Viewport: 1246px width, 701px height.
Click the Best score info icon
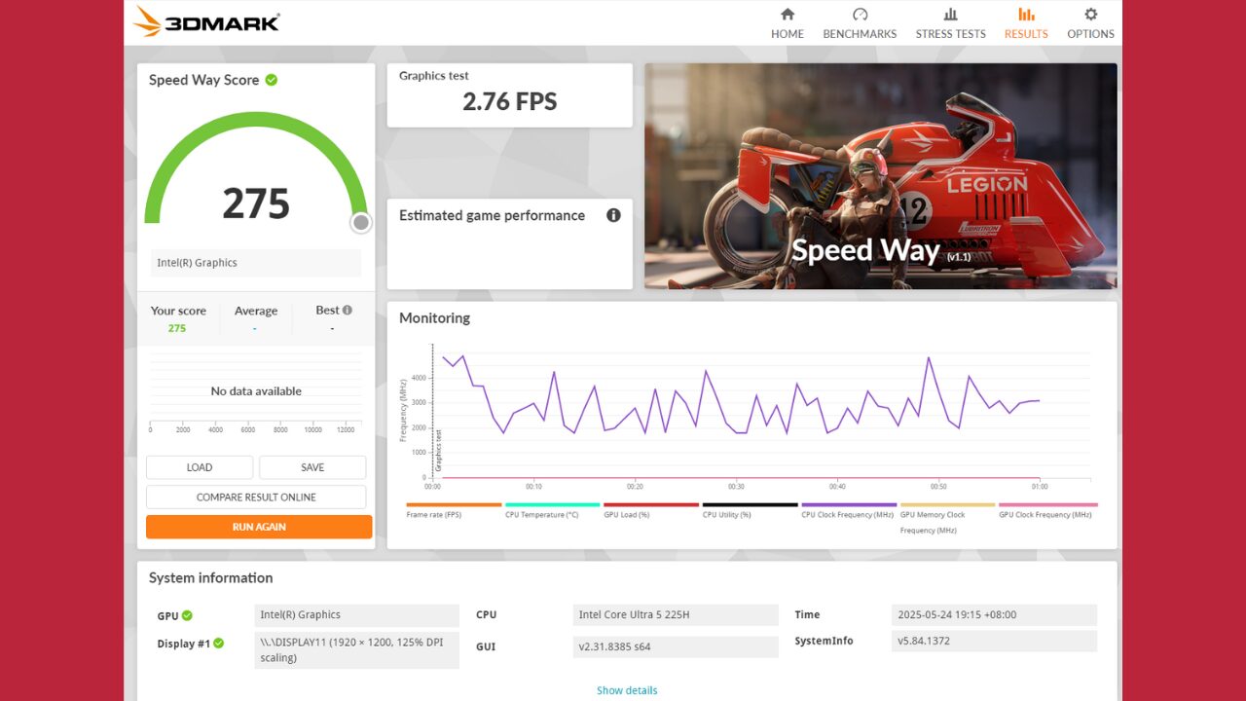pyautogui.click(x=348, y=311)
